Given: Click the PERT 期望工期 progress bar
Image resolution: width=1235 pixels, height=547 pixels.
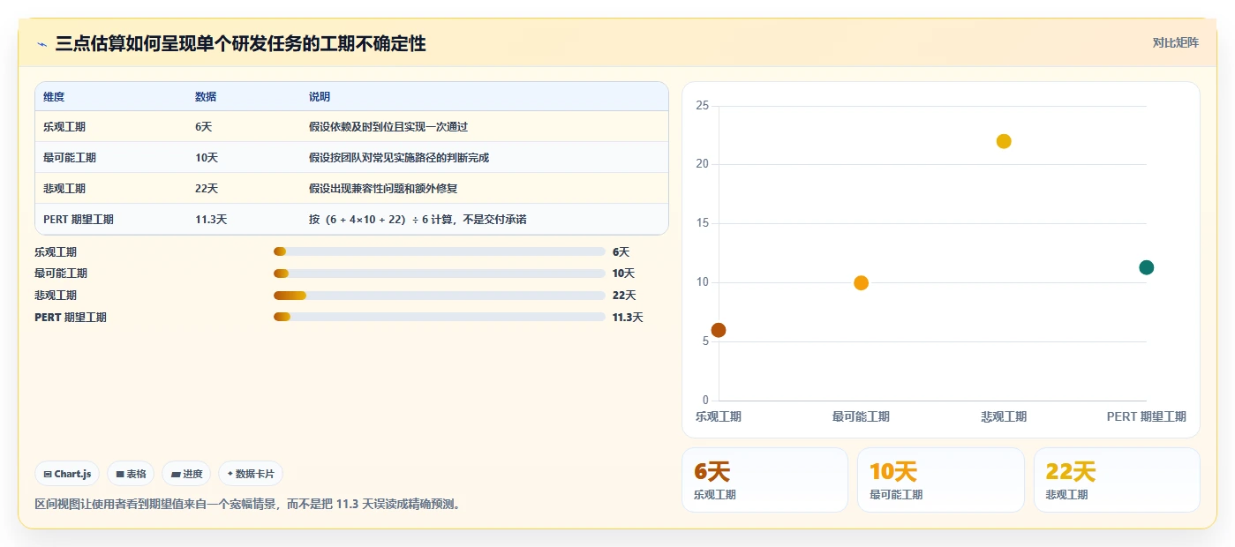Looking at the screenshot, I should coord(440,317).
